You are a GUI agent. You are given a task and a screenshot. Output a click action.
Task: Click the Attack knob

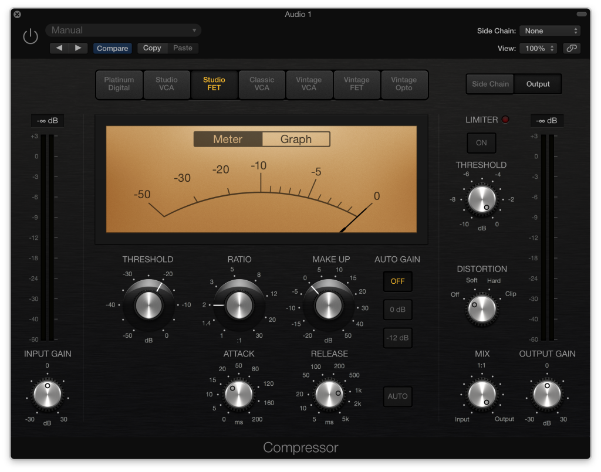[x=238, y=394]
